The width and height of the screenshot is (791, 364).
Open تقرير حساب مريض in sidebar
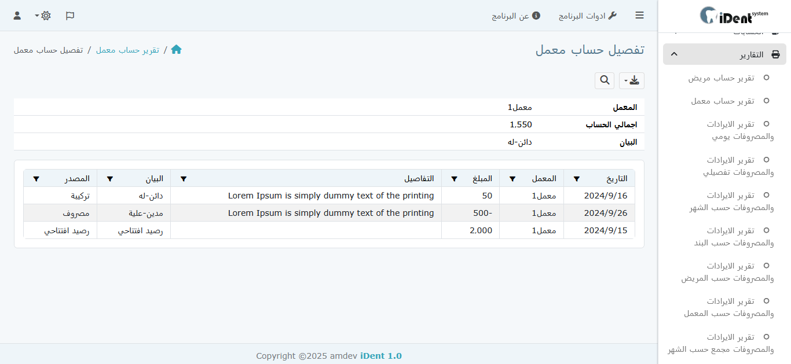(x=721, y=78)
